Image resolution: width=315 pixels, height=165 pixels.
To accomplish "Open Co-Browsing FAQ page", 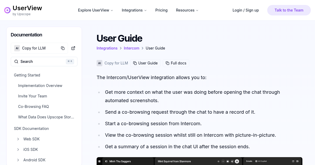I will (x=34, y=107).
